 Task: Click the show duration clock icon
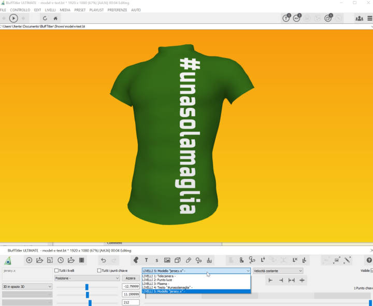click(x=61, y=260)
